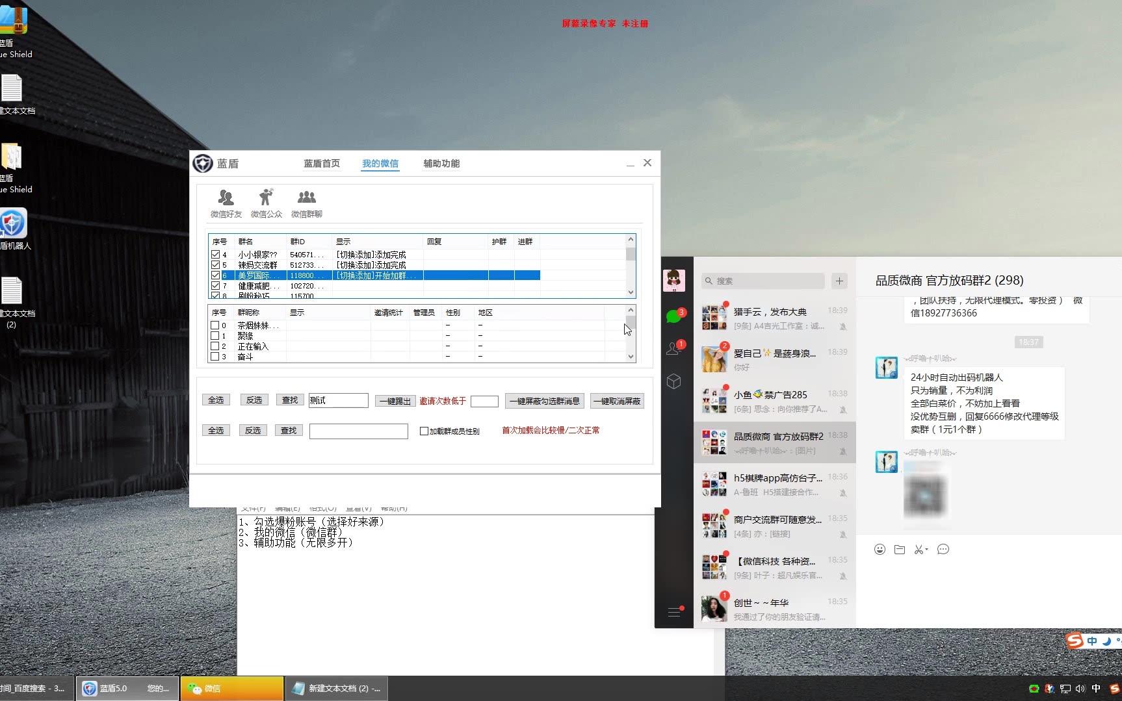
Task: Switch to 微信 taskbar button
Action: [232, 689]
